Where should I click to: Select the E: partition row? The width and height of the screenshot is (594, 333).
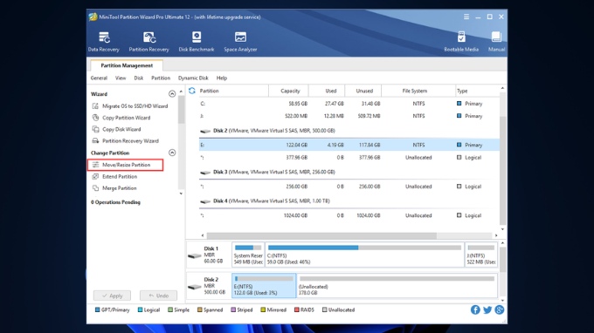pos(349,145)
